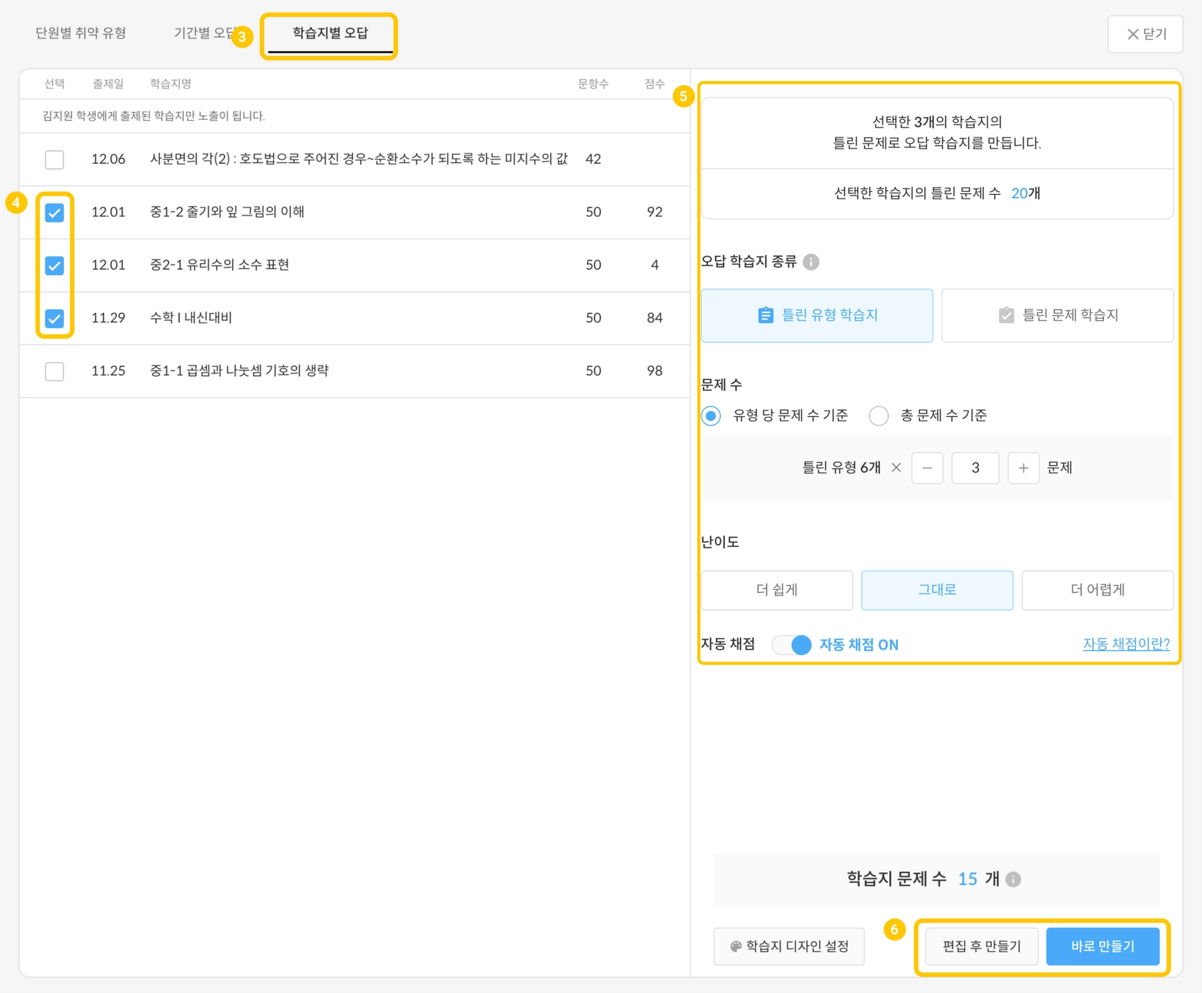Viewport: 1202px width, 993px height.
Task: Check the 11.25 곱셈과 나눗셈 worksheet
Action: [55, 371]
